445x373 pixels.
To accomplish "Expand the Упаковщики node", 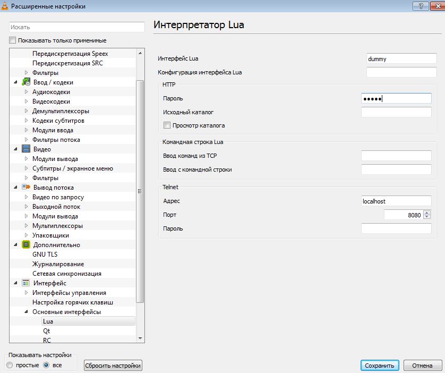I will click(27, 235).
